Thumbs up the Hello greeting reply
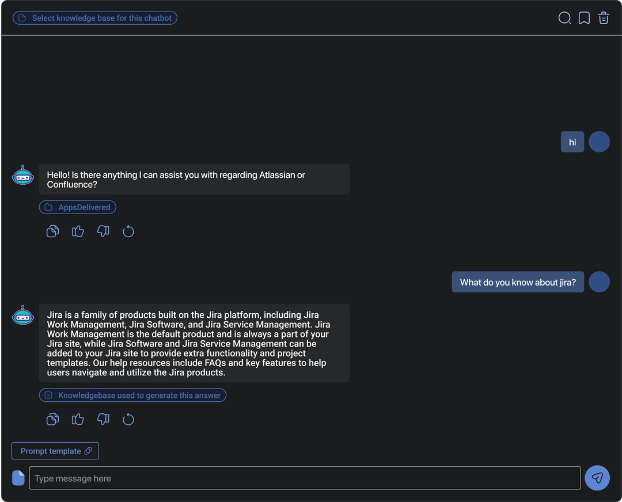Screen dimensions: 622x502 pos(78,231)
